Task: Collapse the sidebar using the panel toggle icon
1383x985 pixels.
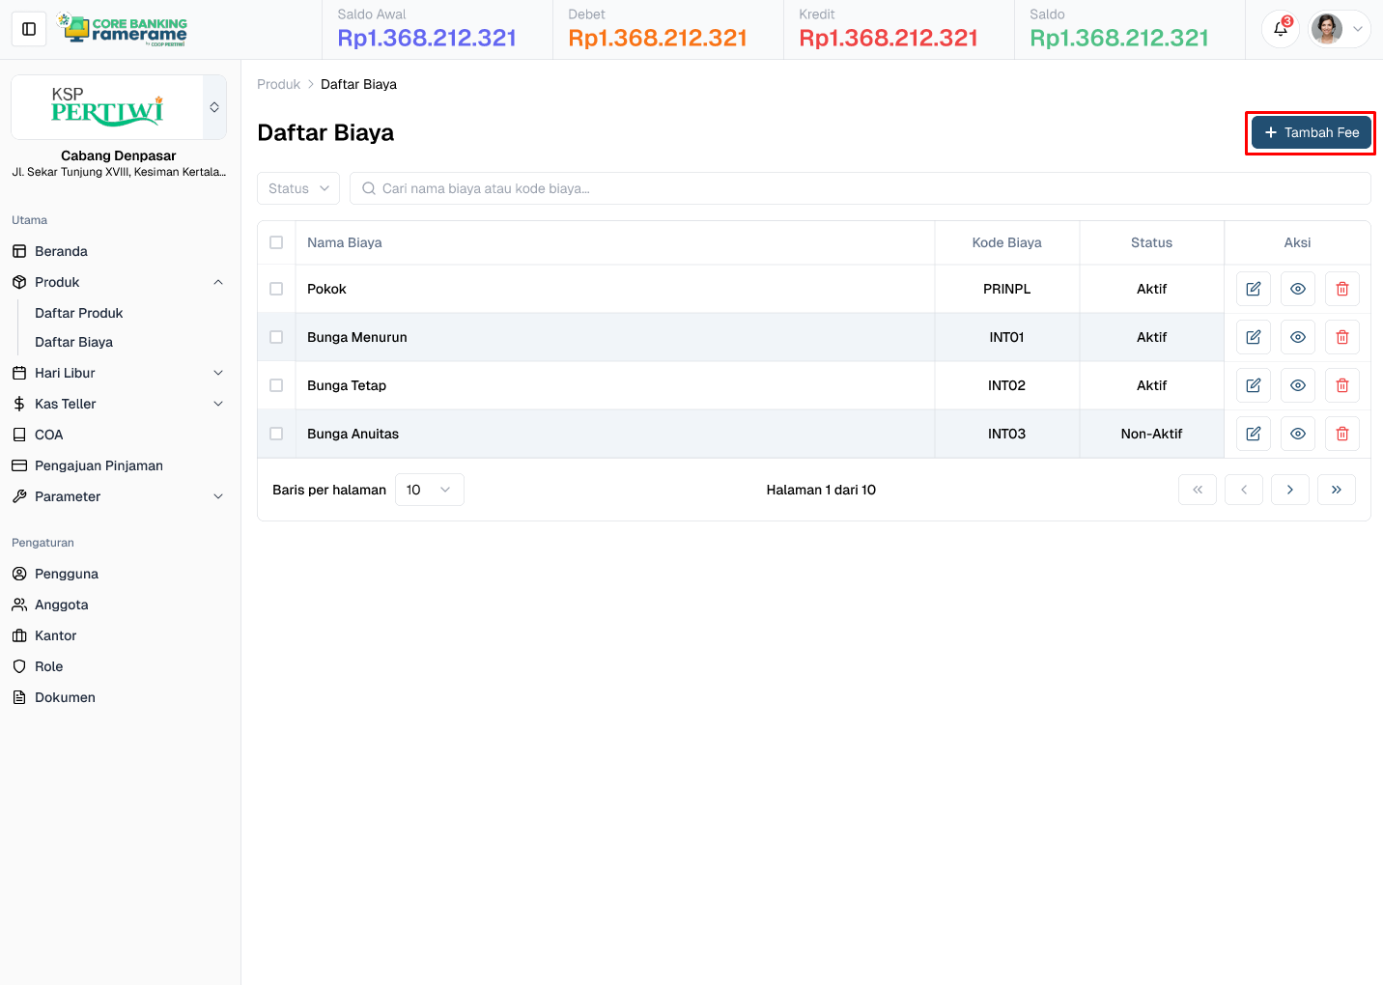Action: click(28, 28)
